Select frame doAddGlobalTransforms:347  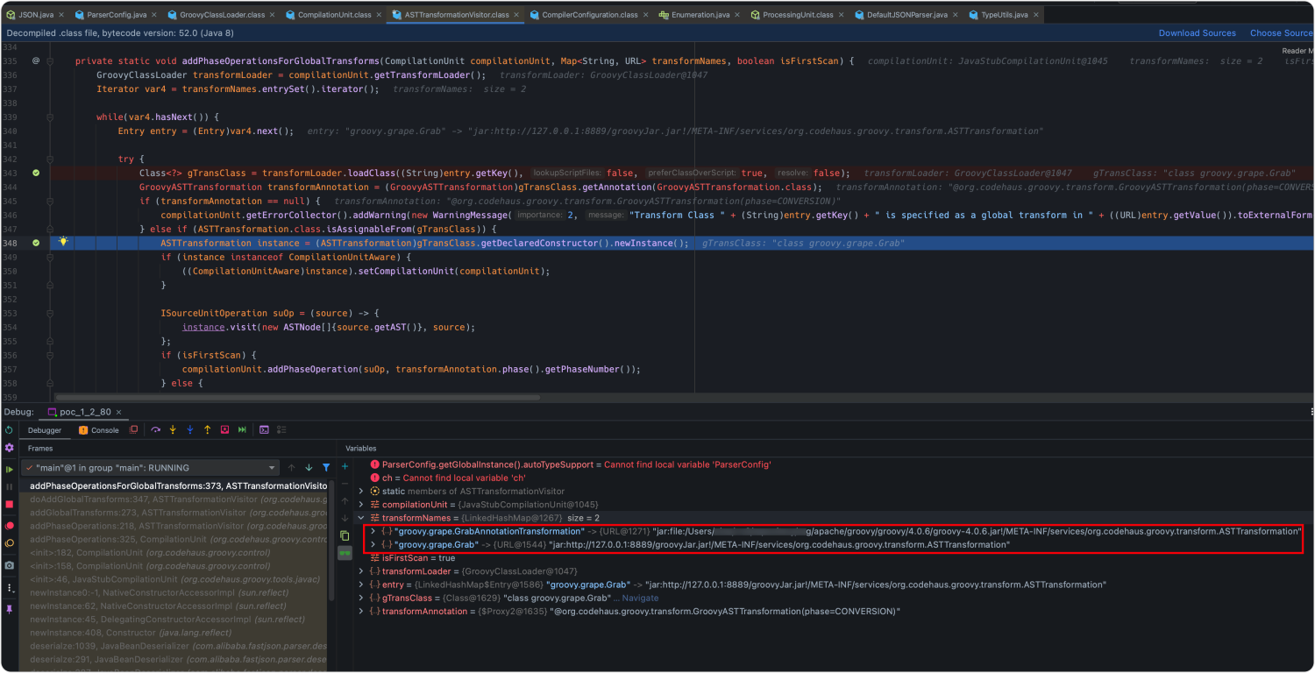(178, 499)
